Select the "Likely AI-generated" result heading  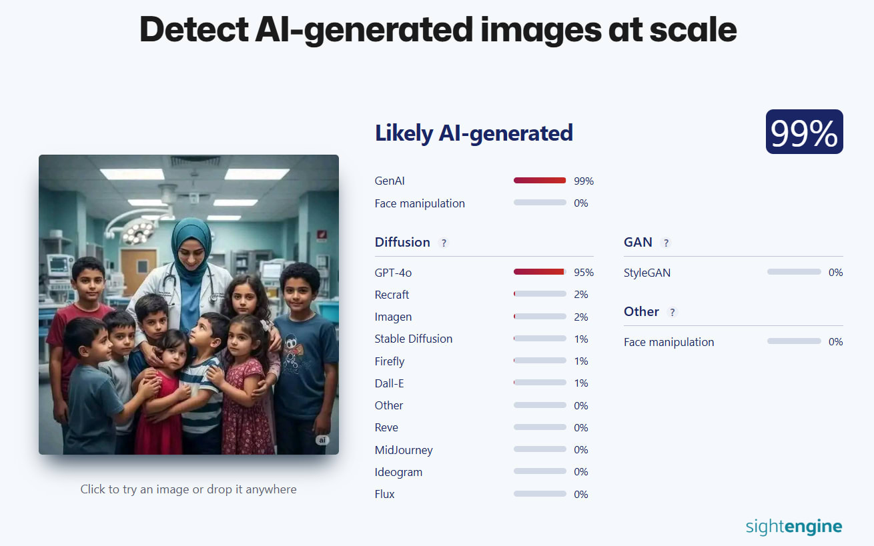pyautogui.click(x=474, y=133)
